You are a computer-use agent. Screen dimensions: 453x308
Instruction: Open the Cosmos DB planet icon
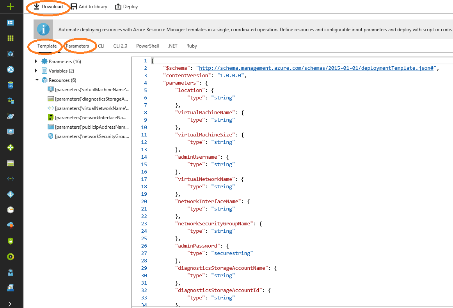point(11,116)
